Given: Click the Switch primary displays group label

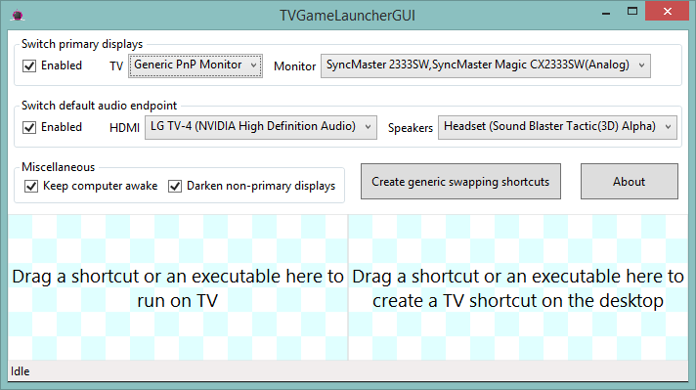Looking at the screenshot, I should [x=82, y=44].
